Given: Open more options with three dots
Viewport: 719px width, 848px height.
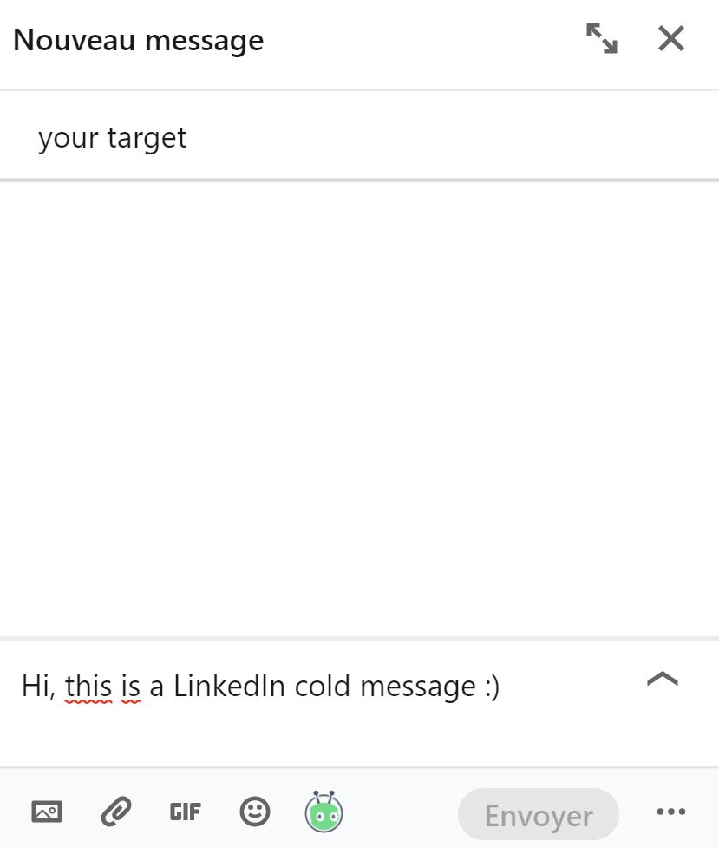Looking at the screenshot, I should (x=670, y=812).
